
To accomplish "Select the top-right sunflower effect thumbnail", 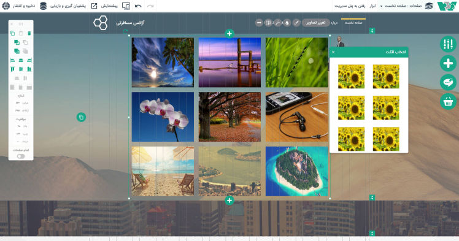I will click(x=386, y=77).
